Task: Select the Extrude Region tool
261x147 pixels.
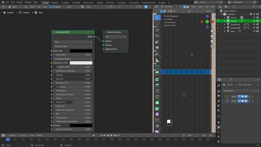Action: click(157, 73)
